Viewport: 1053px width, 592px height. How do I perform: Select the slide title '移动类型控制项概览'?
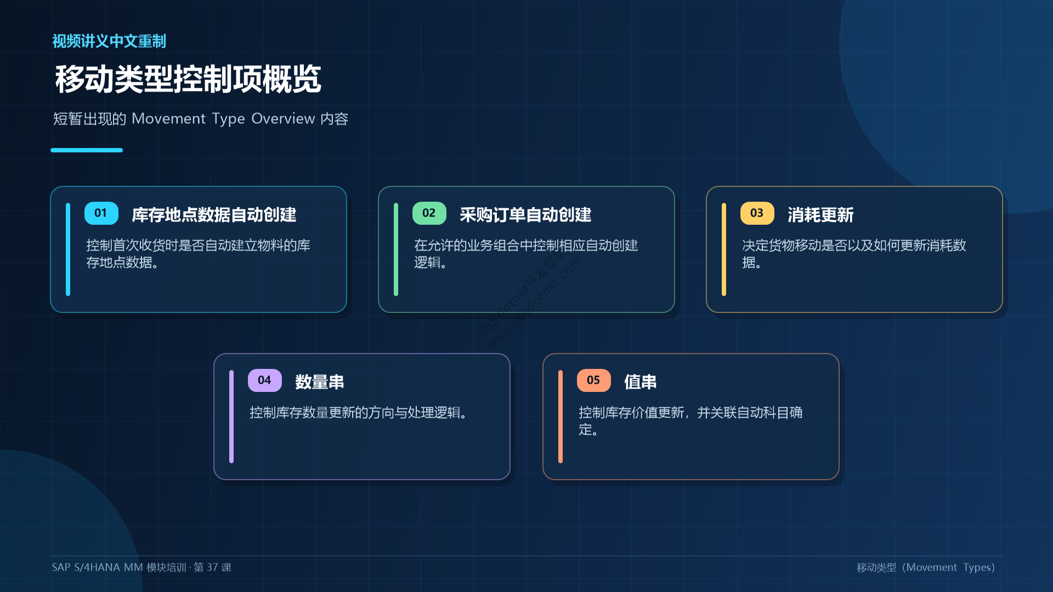tap(188, 79)
